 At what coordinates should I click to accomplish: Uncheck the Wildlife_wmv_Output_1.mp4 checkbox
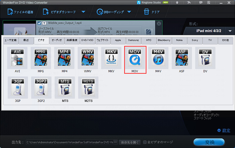click(39, 23)
